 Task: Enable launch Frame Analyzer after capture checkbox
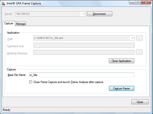tap(31, 82)
